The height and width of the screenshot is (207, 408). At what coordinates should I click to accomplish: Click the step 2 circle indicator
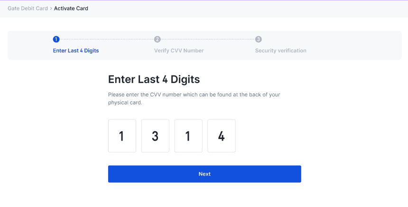click(157, 39)
